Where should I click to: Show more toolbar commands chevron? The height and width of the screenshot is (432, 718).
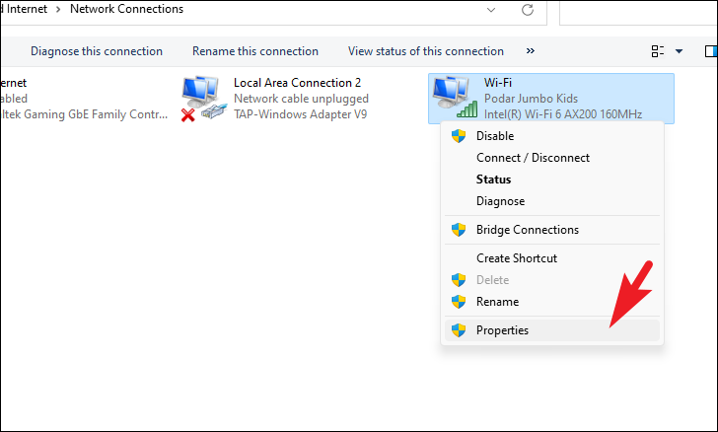click(531, 51)
